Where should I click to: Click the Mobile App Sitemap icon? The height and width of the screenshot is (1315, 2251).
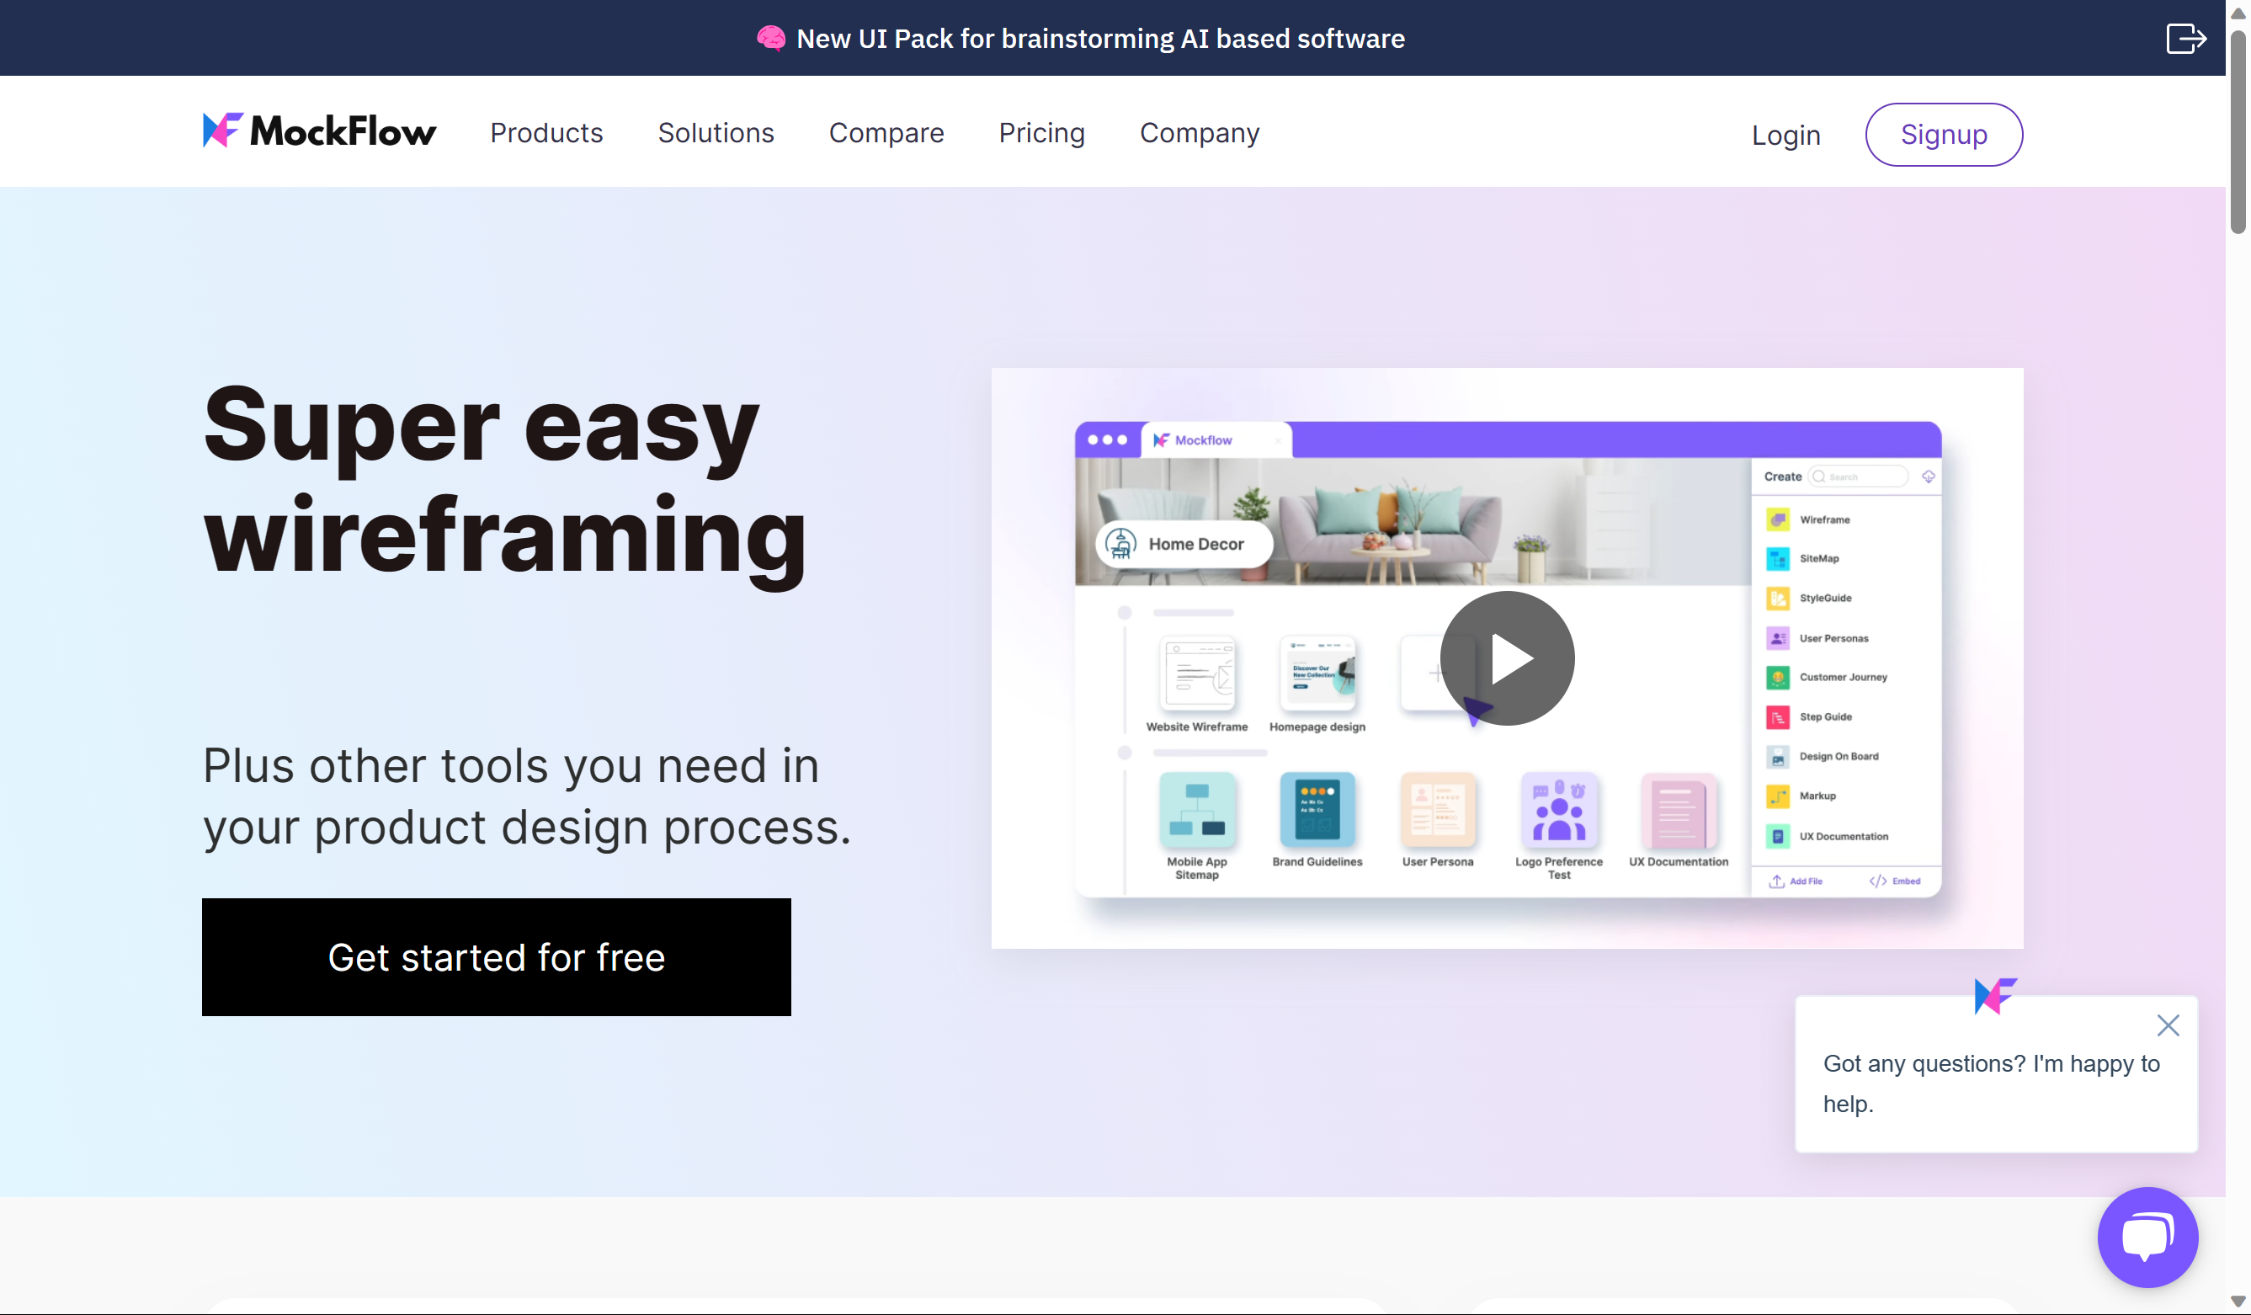1197,809
